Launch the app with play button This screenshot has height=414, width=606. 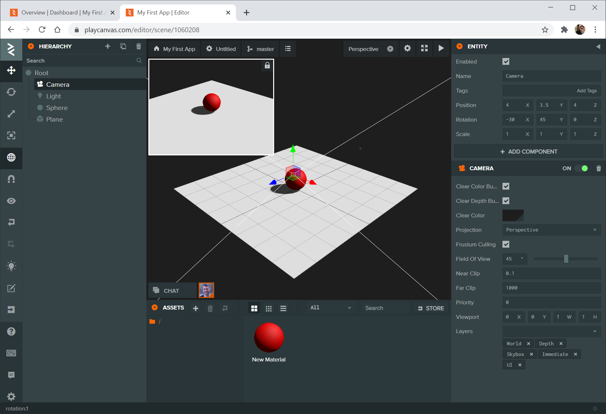(x=441, y=49)
